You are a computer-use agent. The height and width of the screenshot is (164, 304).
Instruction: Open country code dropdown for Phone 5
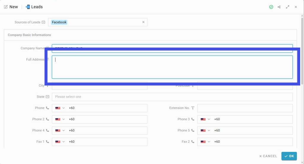(x=206, y=130)
